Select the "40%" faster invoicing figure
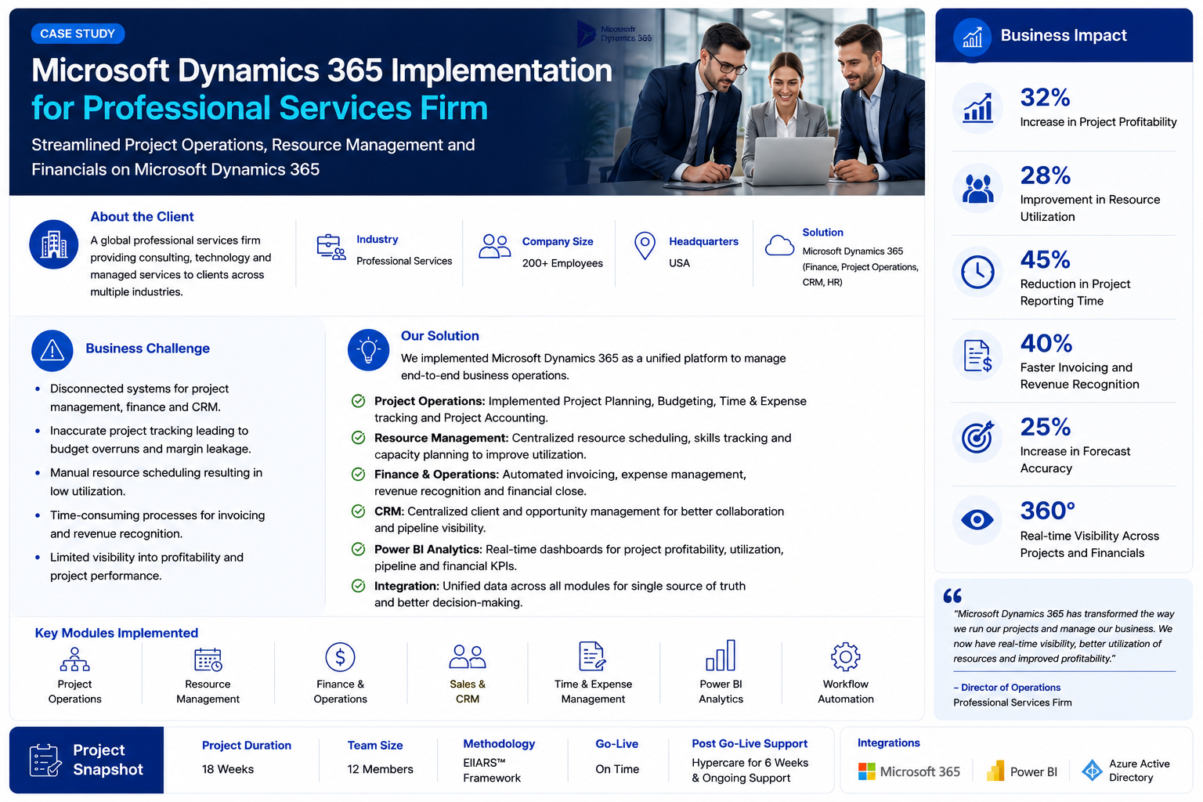This screenshot has height=802, width=1203. tap(1046, 343)
